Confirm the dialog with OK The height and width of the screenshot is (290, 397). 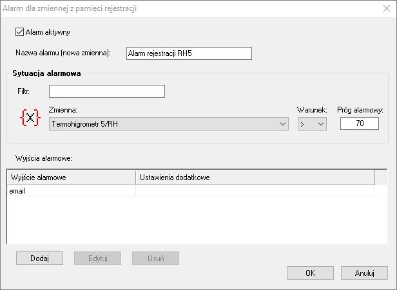(310, 273)
